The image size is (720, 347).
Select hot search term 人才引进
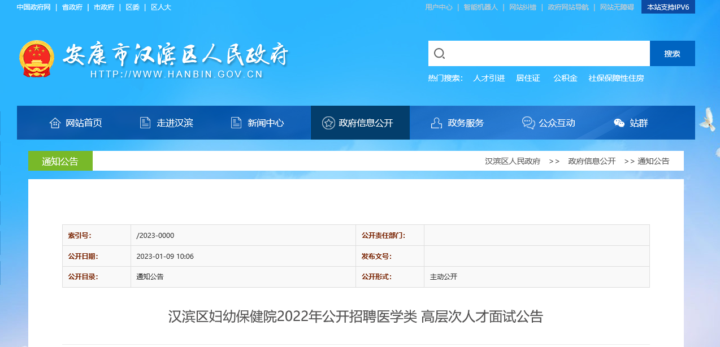[x=489, y=78]
